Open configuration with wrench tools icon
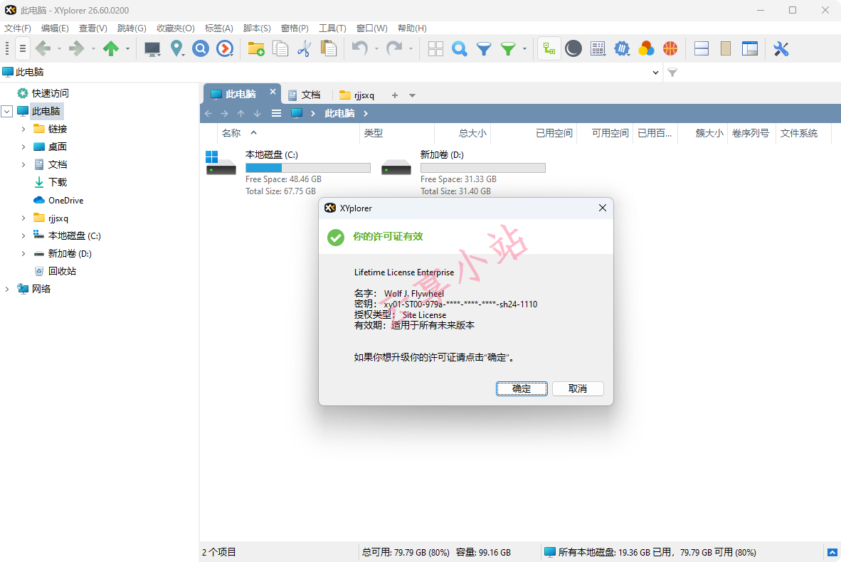The height and width of the screenshot is (562, 841). (x=781, y=49)
